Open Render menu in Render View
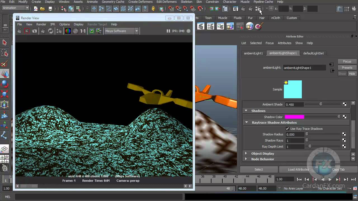 click(41, 24)
